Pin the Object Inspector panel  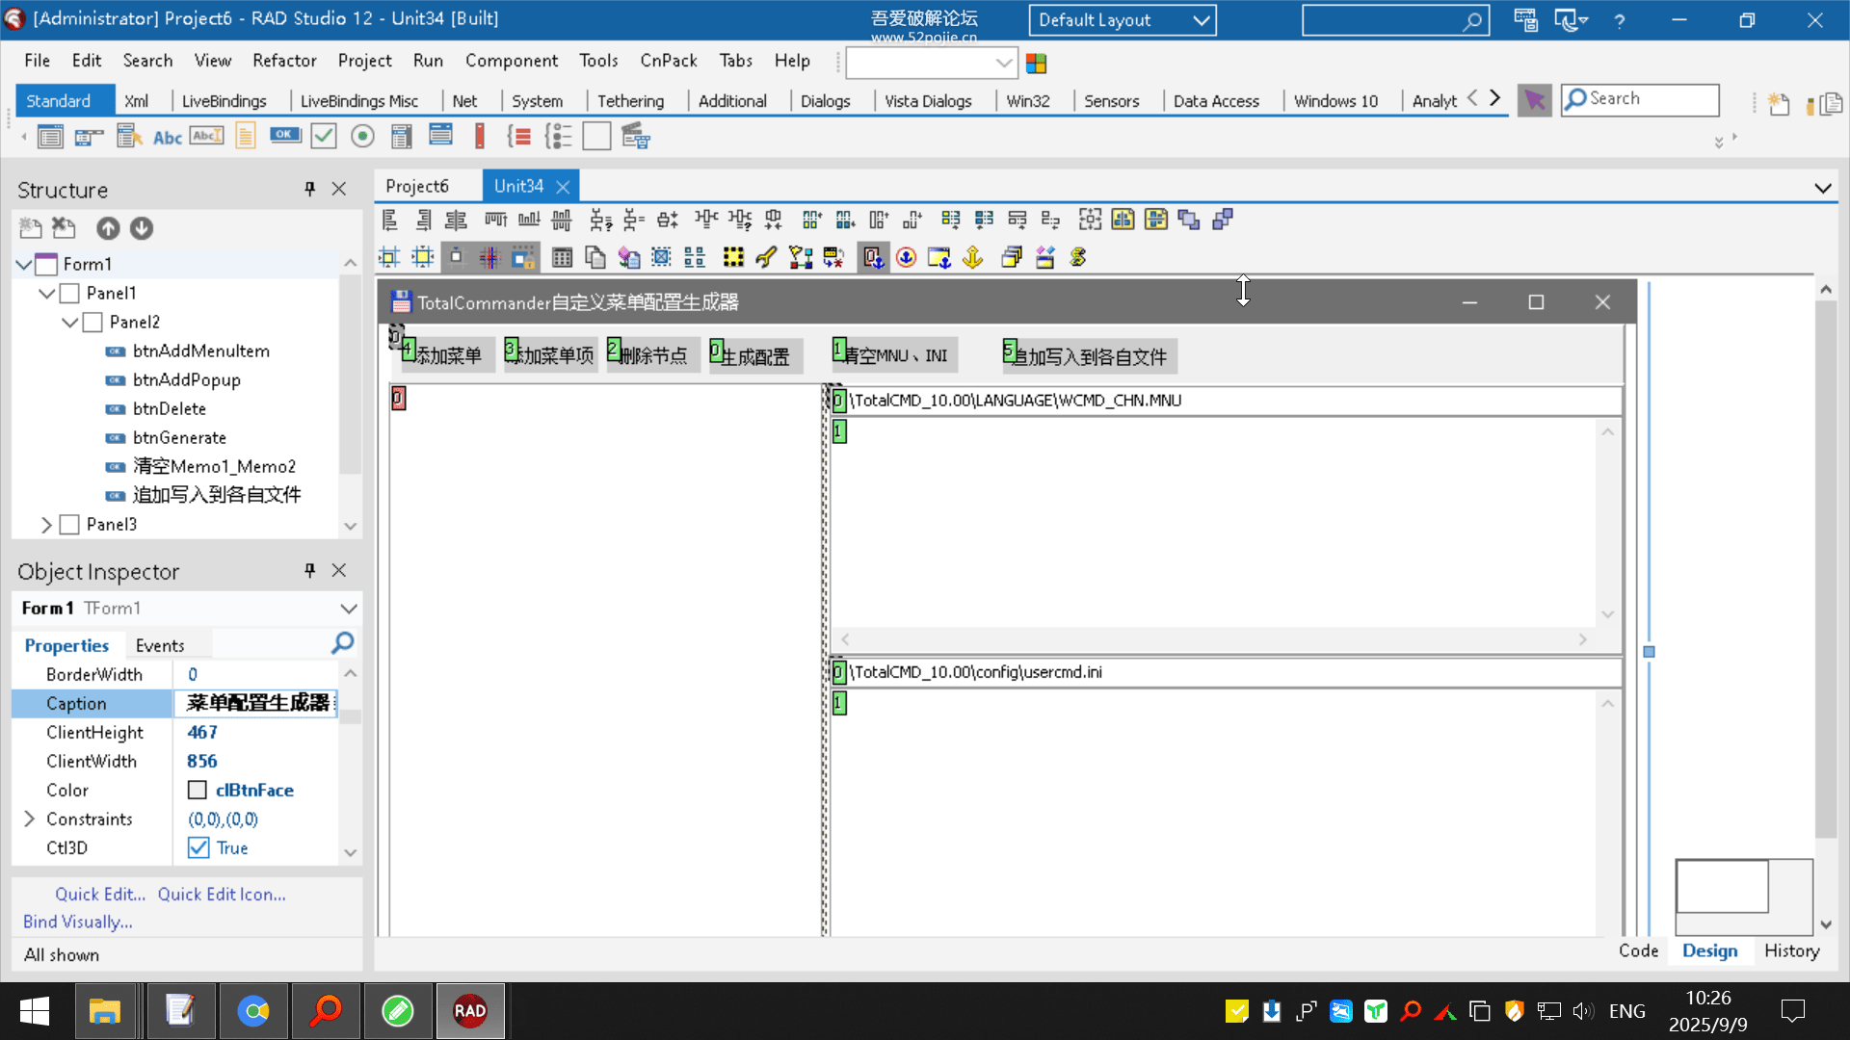[309, 570]
